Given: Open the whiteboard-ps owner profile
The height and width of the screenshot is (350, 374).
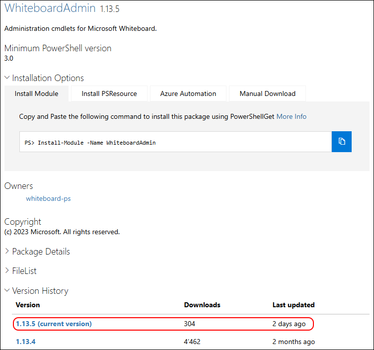Looking at the screenshot, I should tap(48, 199).
